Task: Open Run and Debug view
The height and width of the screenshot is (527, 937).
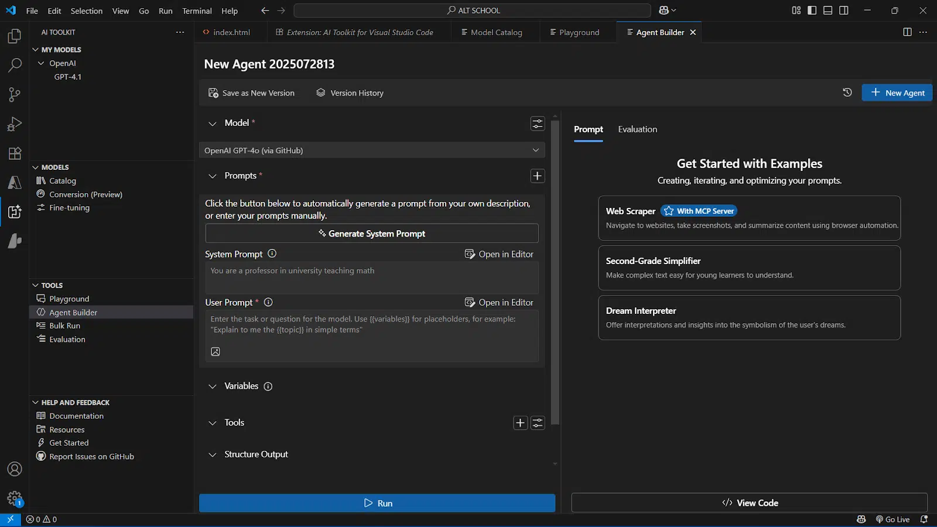Action: (x=15, y=124)
